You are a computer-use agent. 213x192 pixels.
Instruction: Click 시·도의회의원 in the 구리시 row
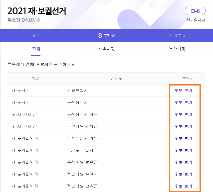(x=25, y=150)
